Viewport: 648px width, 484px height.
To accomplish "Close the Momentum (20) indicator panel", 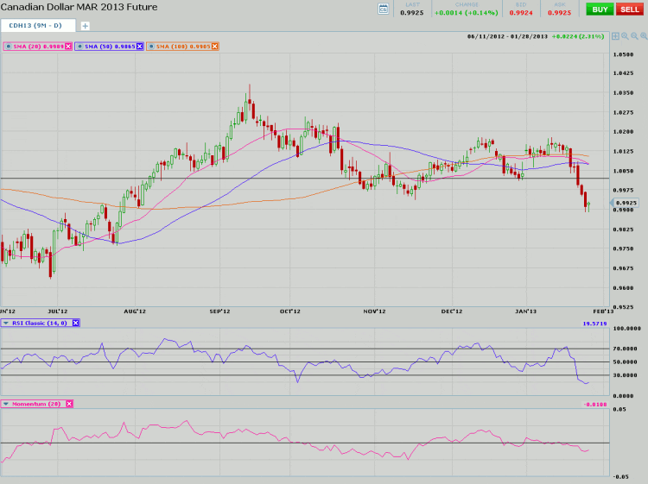I will (69, 404).
